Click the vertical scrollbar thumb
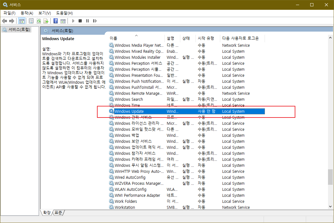Image resolution: width=334 pixels, height=223 pixels. pos(330,177)
